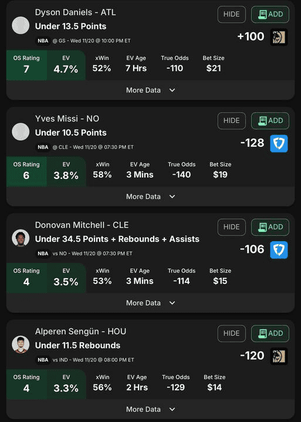Expand More Data for Alperen Sengün
301x422 pixels.
(x=150, y=409)
